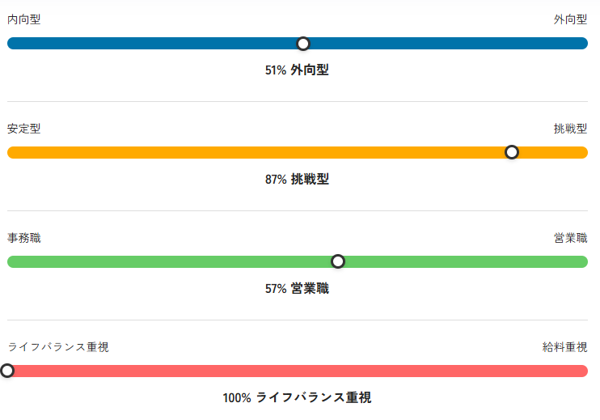This screenshot has height=420, width=600.
Task: Click the 外向型 label at top right
Action: pos(571,19)
